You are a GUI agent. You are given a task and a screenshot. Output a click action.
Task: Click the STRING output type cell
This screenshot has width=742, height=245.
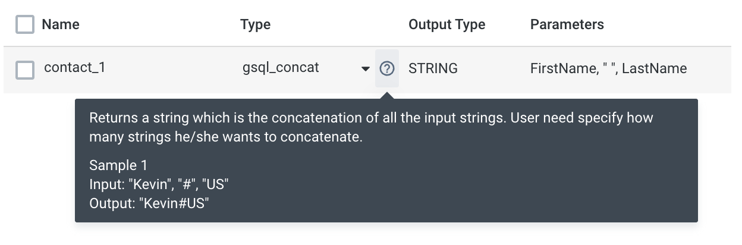(x=433, y=68)
